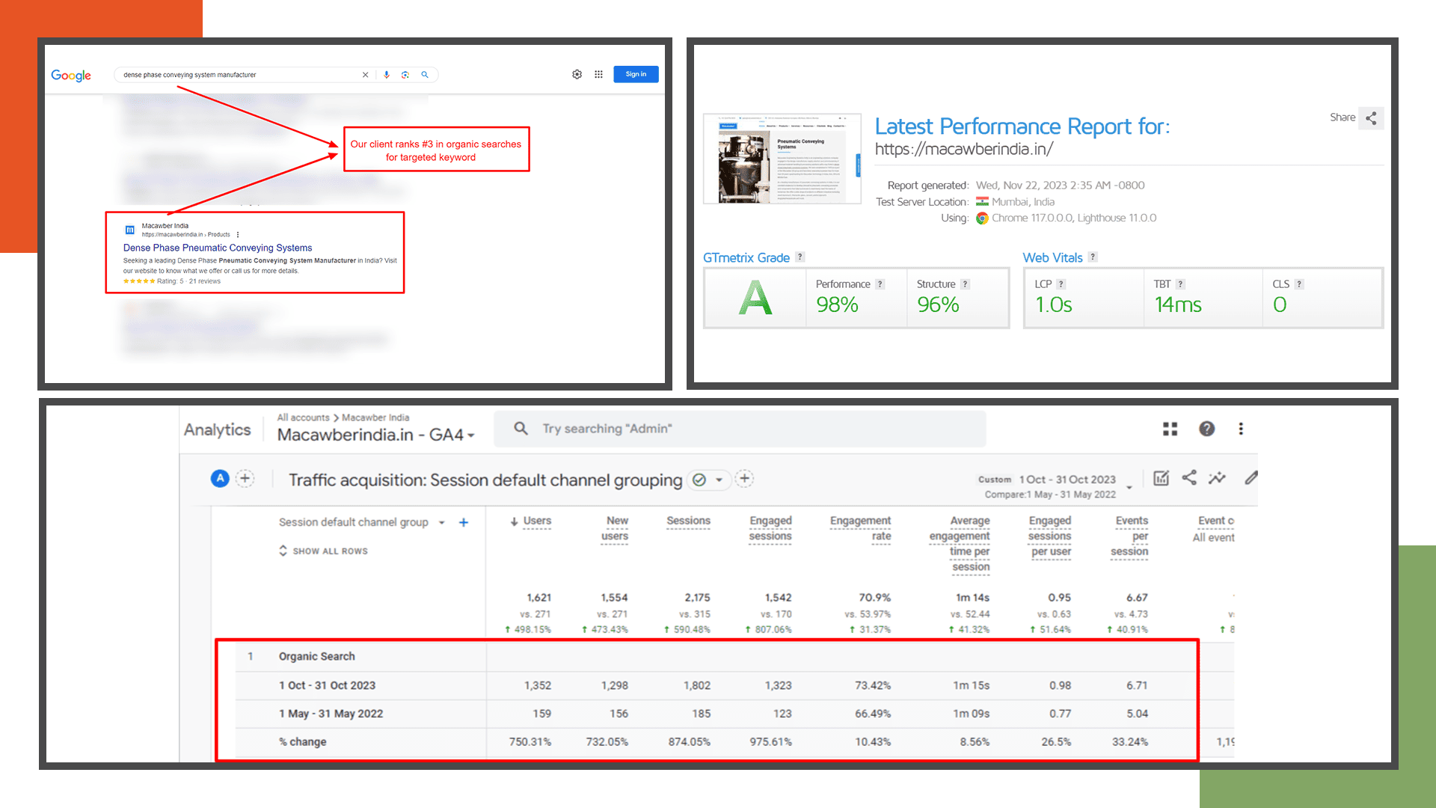Open Macawber India result options menu
The height and width of the screenshot is (808, 1436).
point(238,234)
